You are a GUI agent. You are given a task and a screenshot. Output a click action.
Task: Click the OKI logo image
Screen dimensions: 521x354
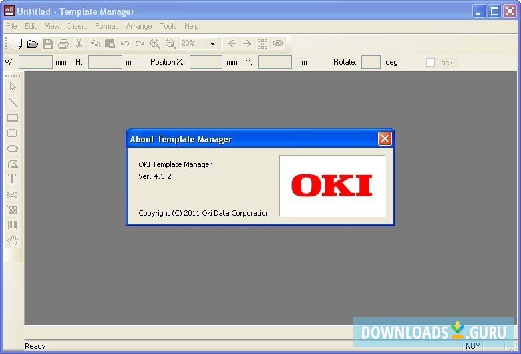click(x=332, y=186)
